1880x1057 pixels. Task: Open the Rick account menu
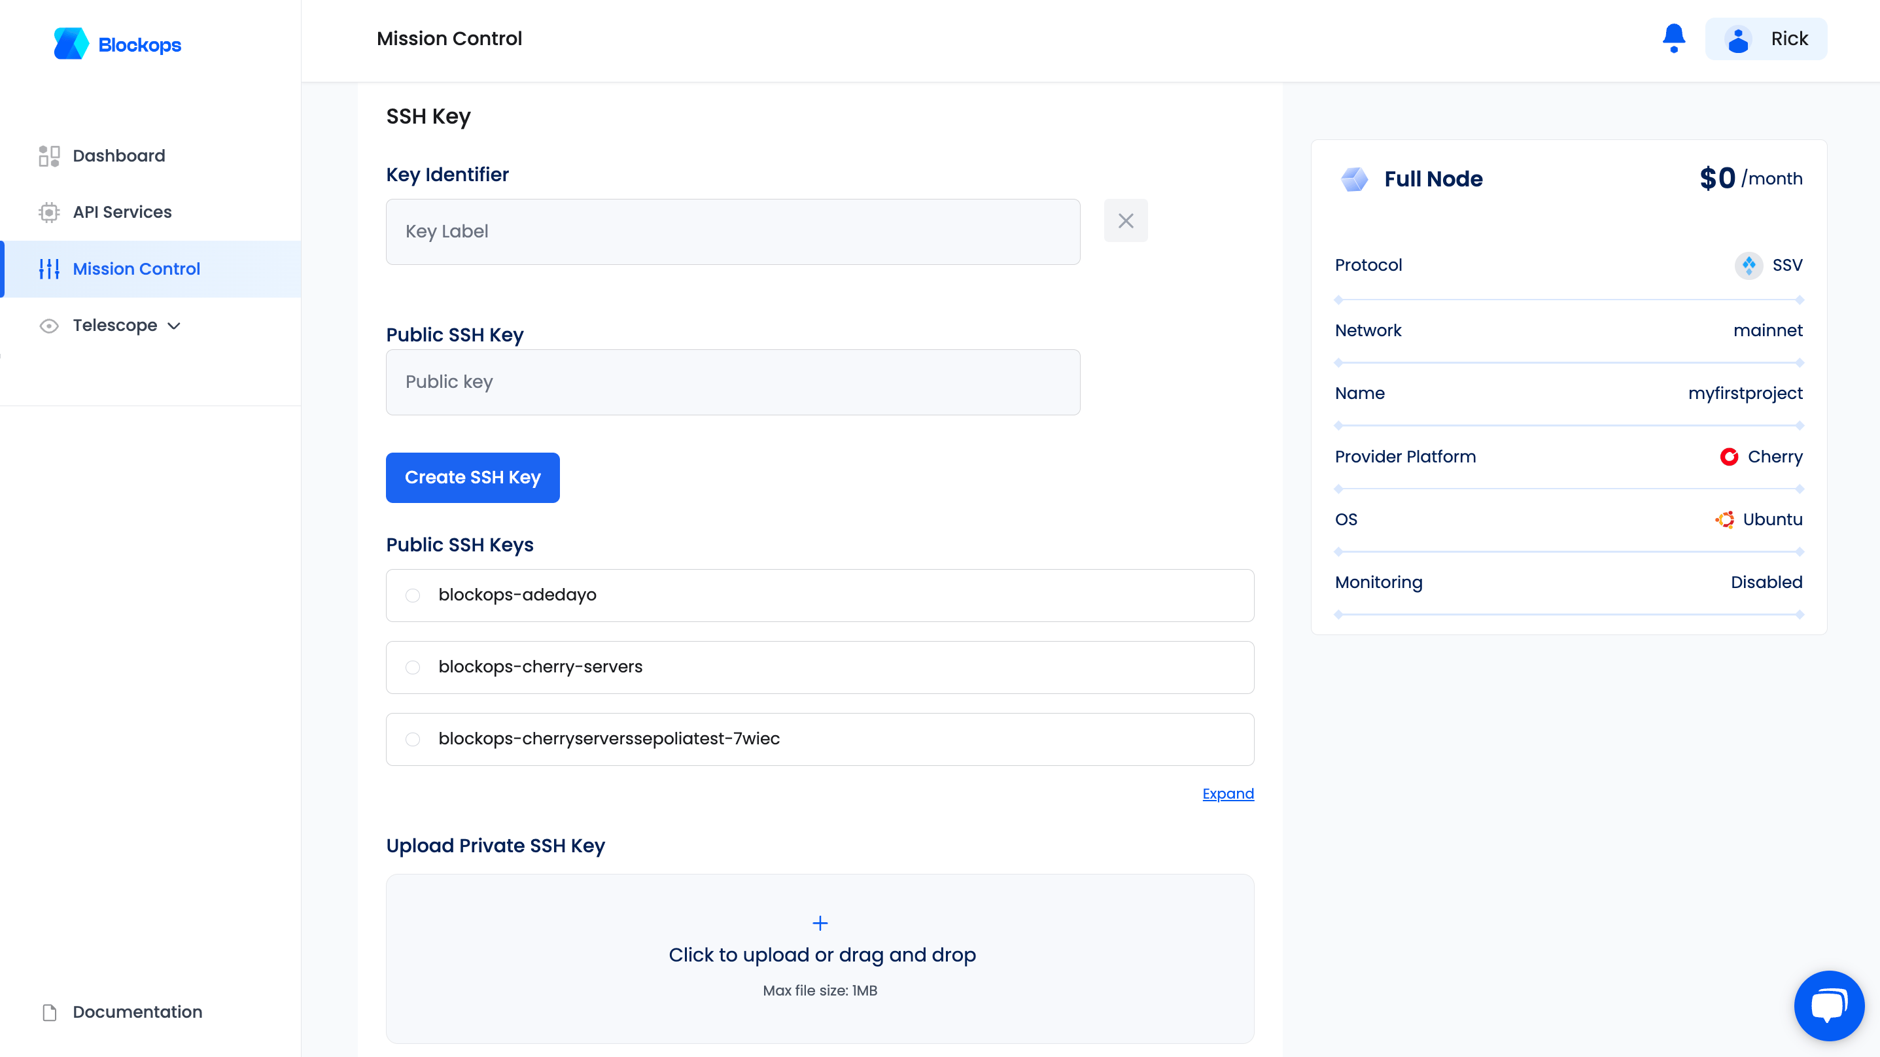[x=1766, y=39]
